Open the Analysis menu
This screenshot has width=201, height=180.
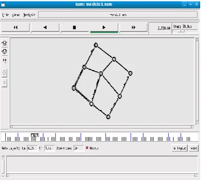click(x=29, y=15)
